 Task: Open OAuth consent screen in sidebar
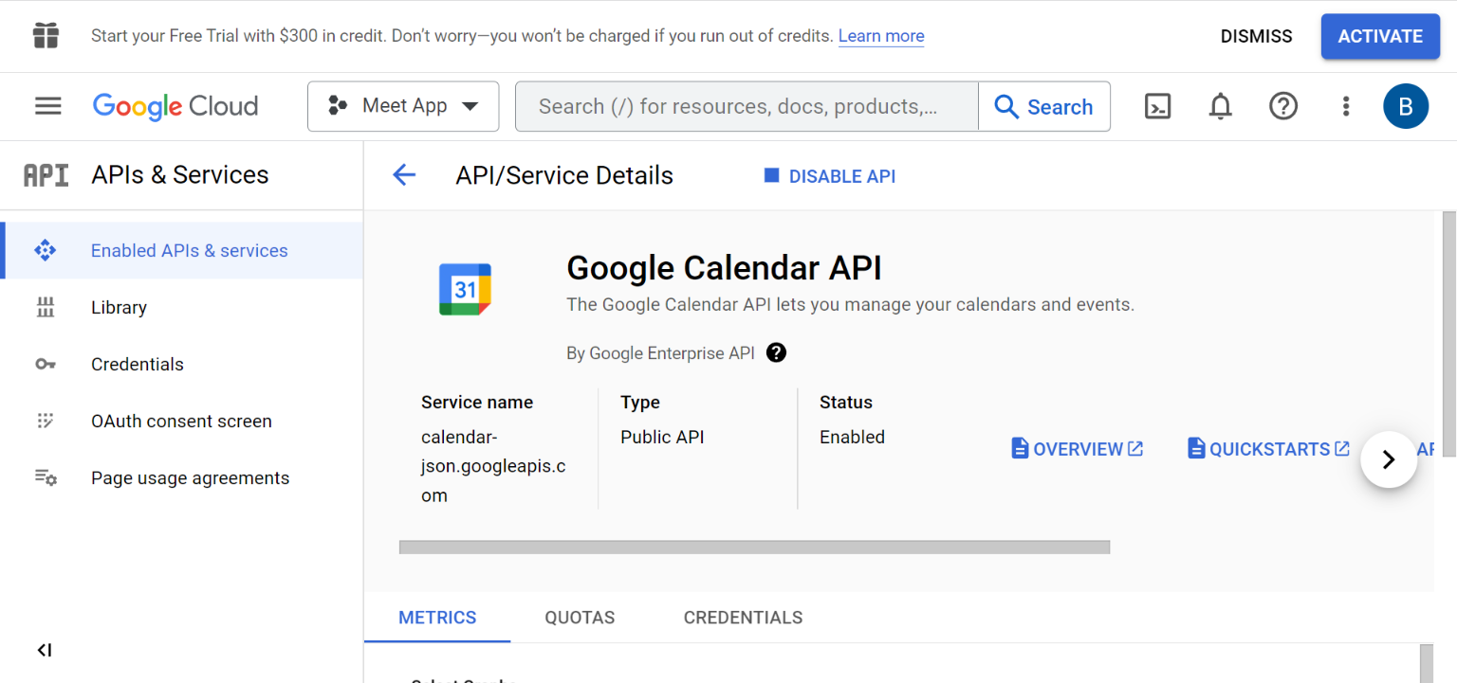click(x=181, y=421)
